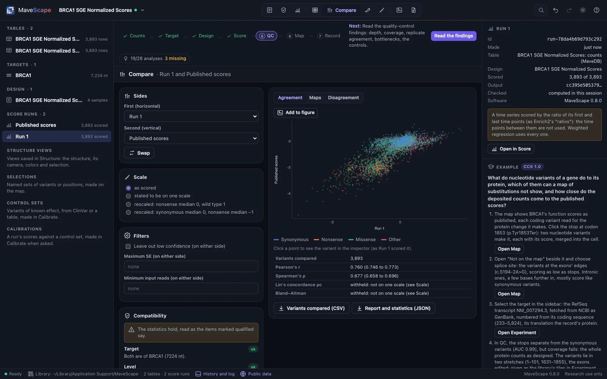Click the MaveScape logo icon
The height and width of the screenshot is (379, 607).
pyautogui.click(x=10, y=10)
